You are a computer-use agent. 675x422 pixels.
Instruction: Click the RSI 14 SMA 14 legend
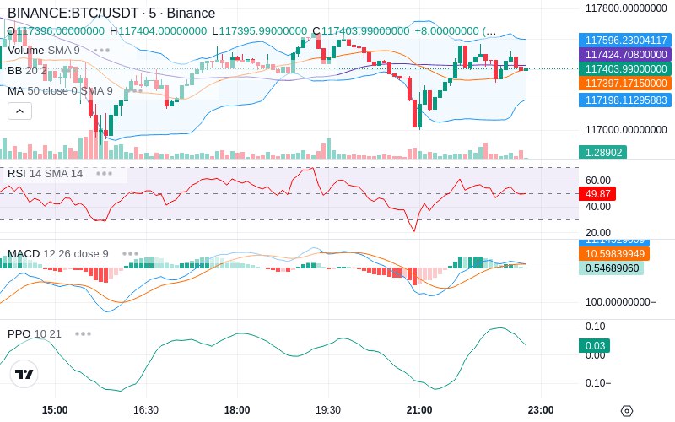click(46, 174)
